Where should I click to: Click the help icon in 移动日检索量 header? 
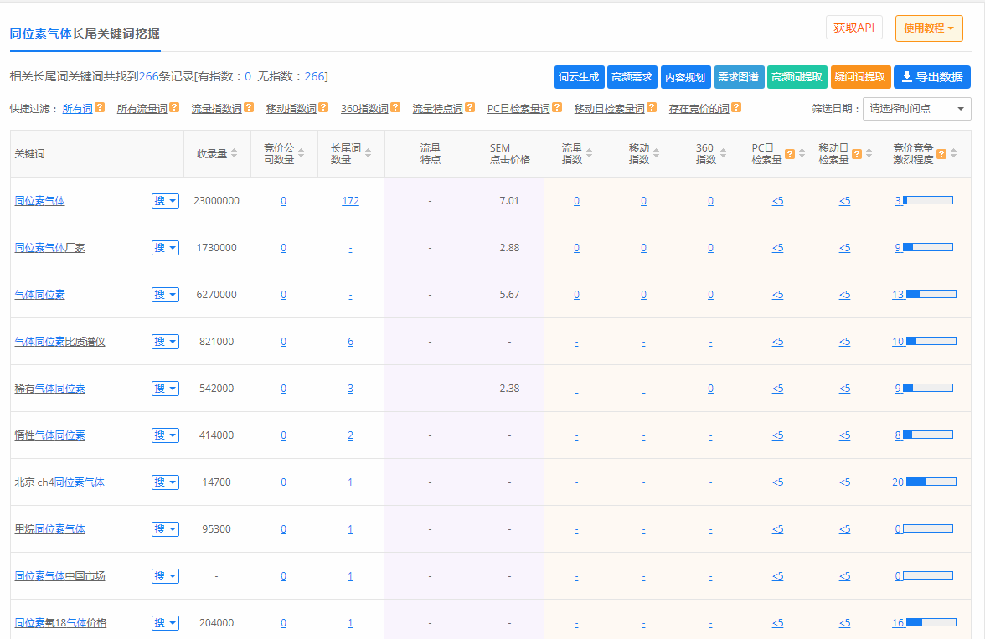[857, 154]
